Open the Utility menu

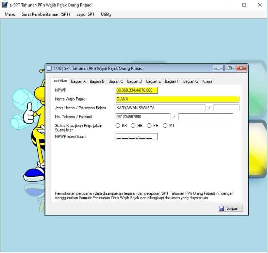coord(106,14)
